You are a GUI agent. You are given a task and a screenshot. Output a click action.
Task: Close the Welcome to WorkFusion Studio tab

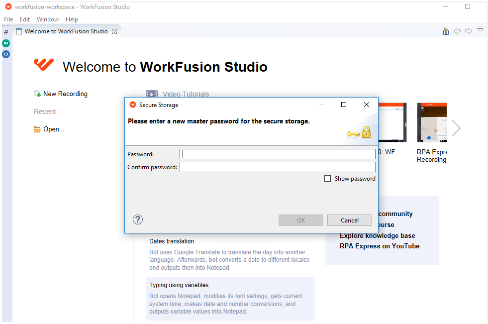(114, 31)
